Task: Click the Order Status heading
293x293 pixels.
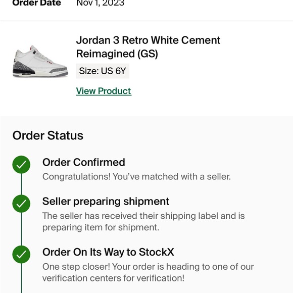Action: [48, 135]
